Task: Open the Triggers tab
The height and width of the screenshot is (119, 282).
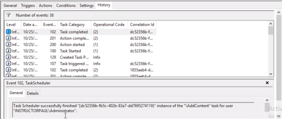Action: click(28, 6)
